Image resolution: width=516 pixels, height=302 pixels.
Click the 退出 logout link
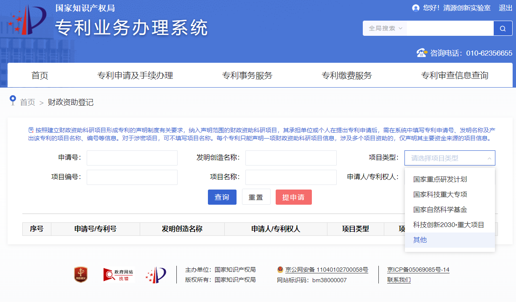point(505,8)
